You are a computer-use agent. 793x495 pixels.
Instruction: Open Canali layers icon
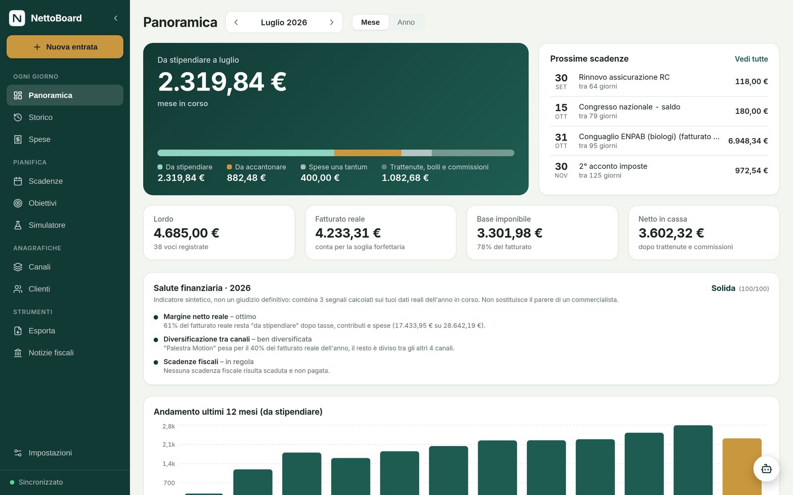18,267
